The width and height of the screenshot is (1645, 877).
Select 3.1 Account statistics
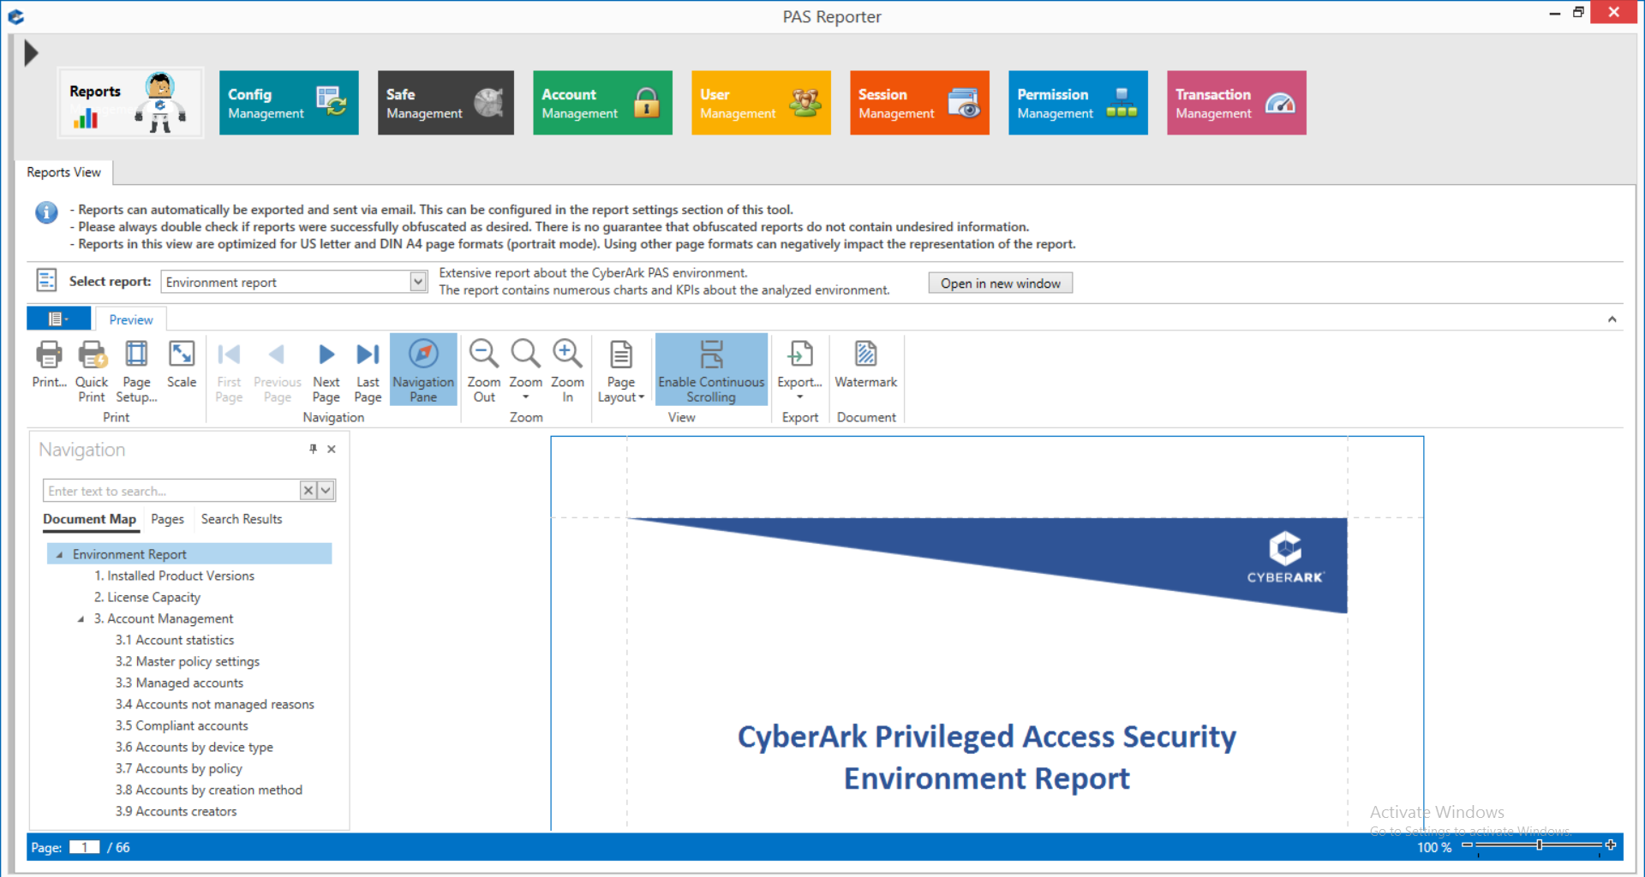[x=175, y=640]
